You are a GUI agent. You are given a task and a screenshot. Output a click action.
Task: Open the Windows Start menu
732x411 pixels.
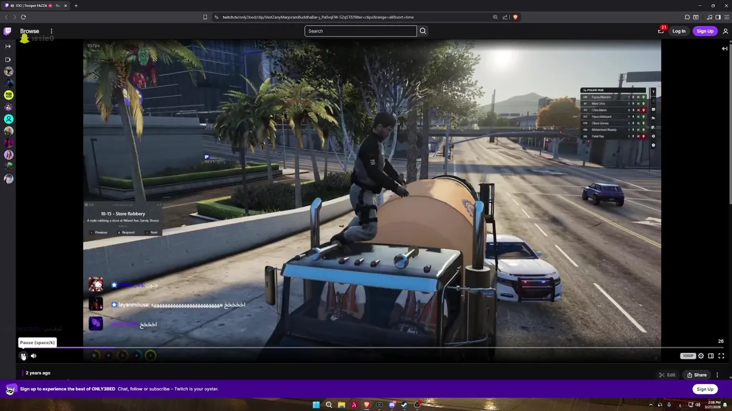coord(316,405)
